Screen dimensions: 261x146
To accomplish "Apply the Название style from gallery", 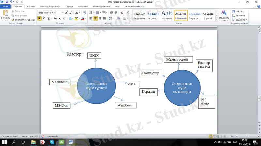I will (x=167, y=15).
